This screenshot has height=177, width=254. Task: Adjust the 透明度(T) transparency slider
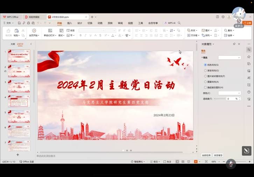pos(215,99)
